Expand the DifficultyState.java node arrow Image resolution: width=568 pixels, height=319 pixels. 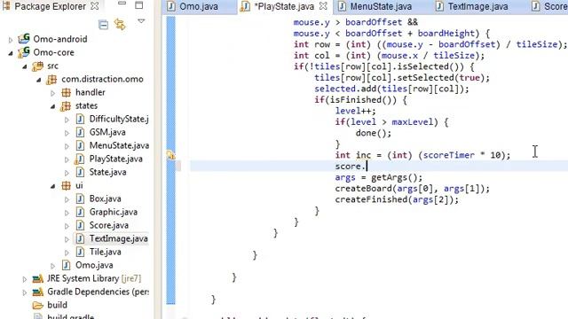click(67, 120)
